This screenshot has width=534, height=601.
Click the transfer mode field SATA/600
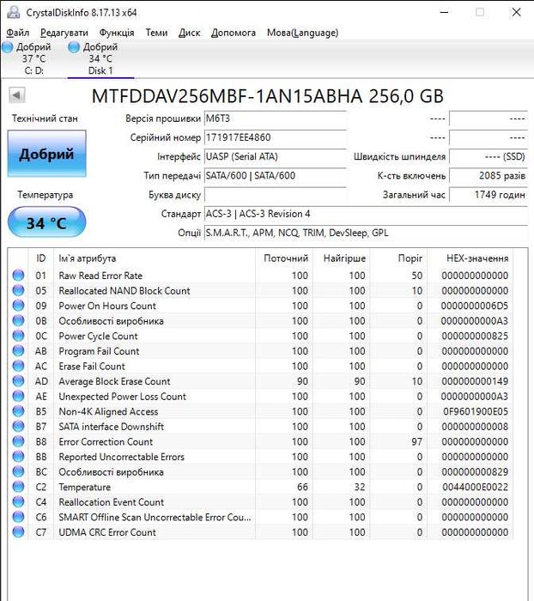coord(276,175)
